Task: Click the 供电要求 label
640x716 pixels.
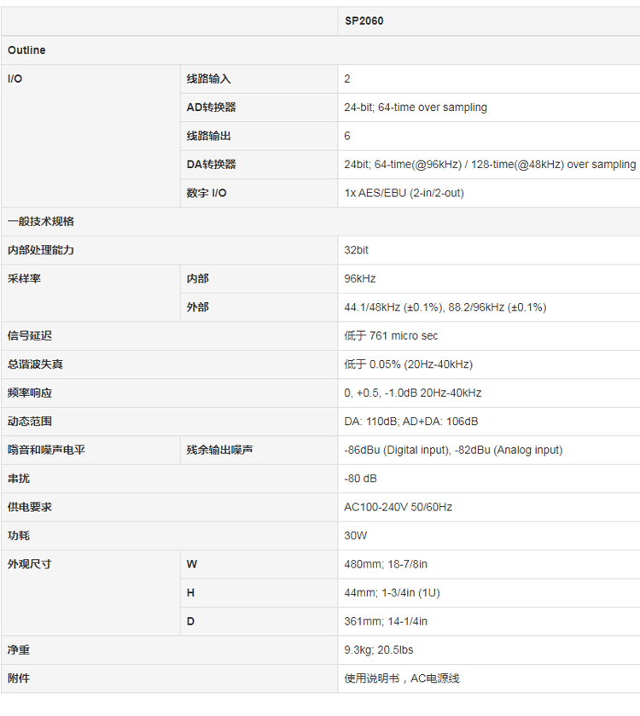Action: pyautogui.click(x=30, y=507)
